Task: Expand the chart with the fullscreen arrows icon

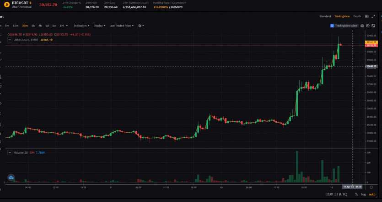Action: pos(373,16)
